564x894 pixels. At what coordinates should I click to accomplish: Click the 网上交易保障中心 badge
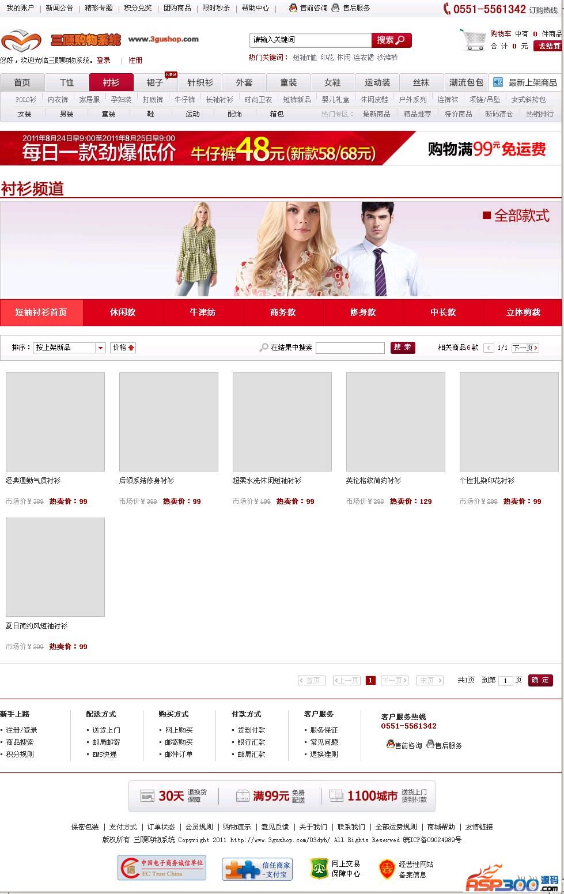[x=335, y=869]
